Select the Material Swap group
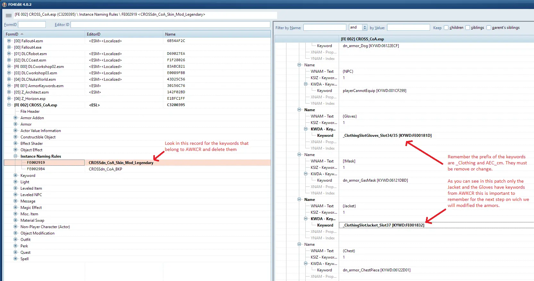The width and height of the screenshot is (534, 281). tap(32, 220)
